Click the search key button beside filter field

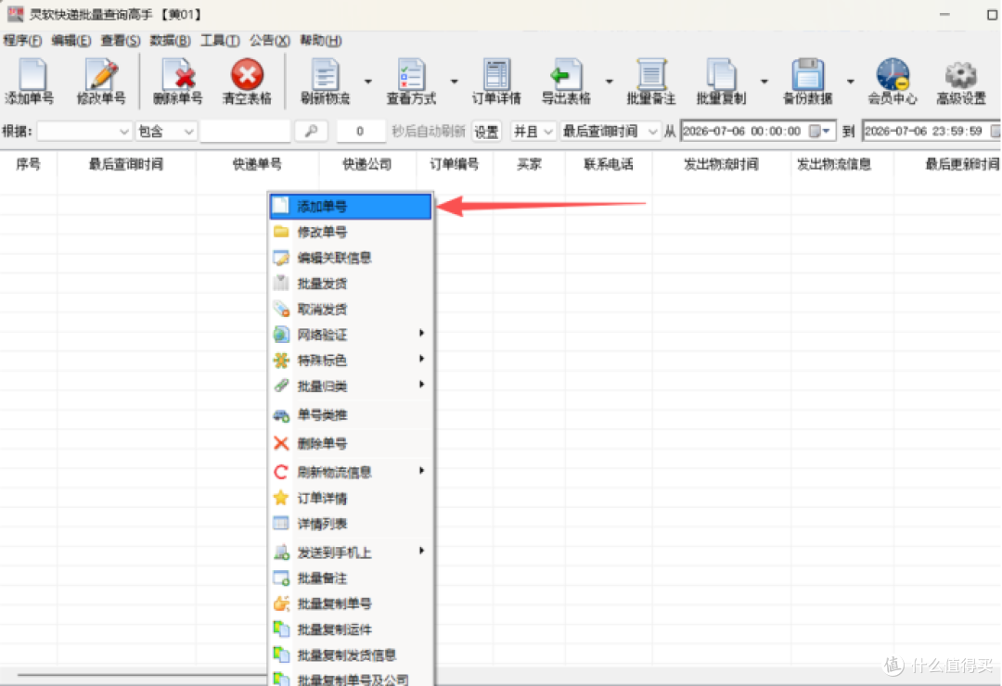[x=311, y=131]
